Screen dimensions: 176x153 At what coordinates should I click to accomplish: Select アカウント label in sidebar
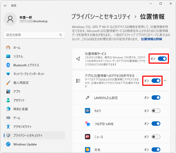19,100
